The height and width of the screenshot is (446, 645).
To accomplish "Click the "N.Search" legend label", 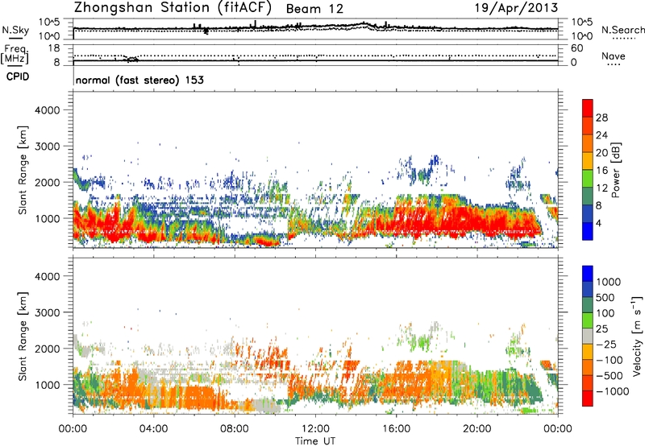I will pyautogui.click(x=622, y=30).
